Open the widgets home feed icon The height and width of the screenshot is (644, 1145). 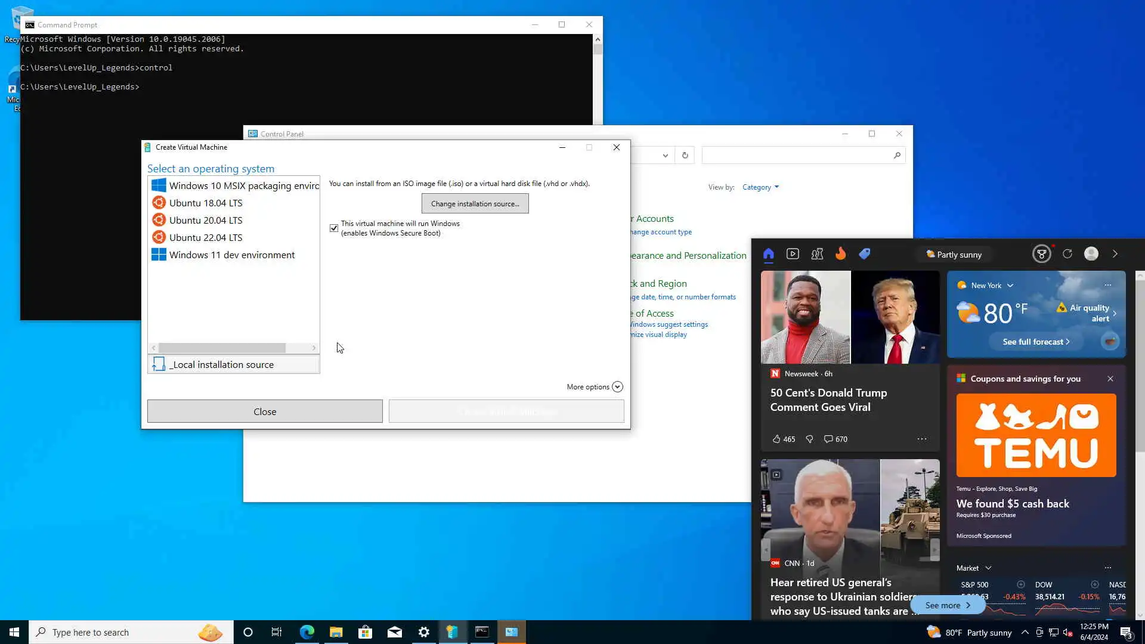tap(768, 254)
